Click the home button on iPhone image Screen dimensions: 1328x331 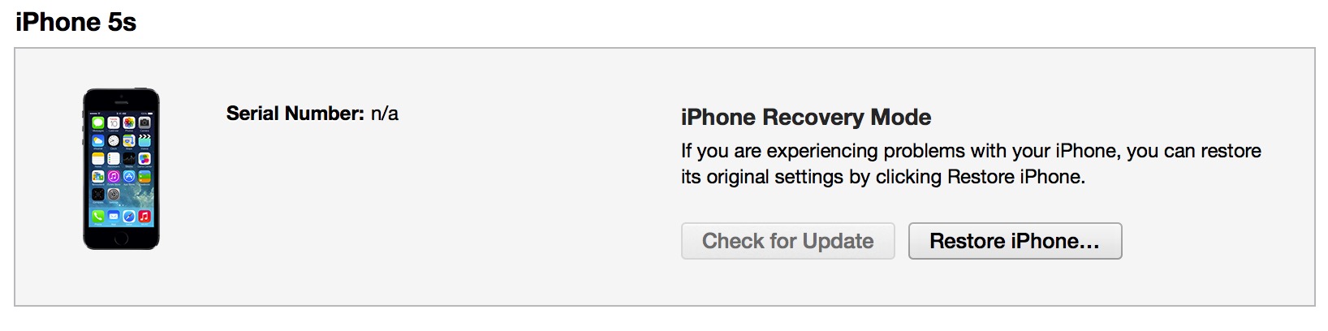tap(121, 239)
